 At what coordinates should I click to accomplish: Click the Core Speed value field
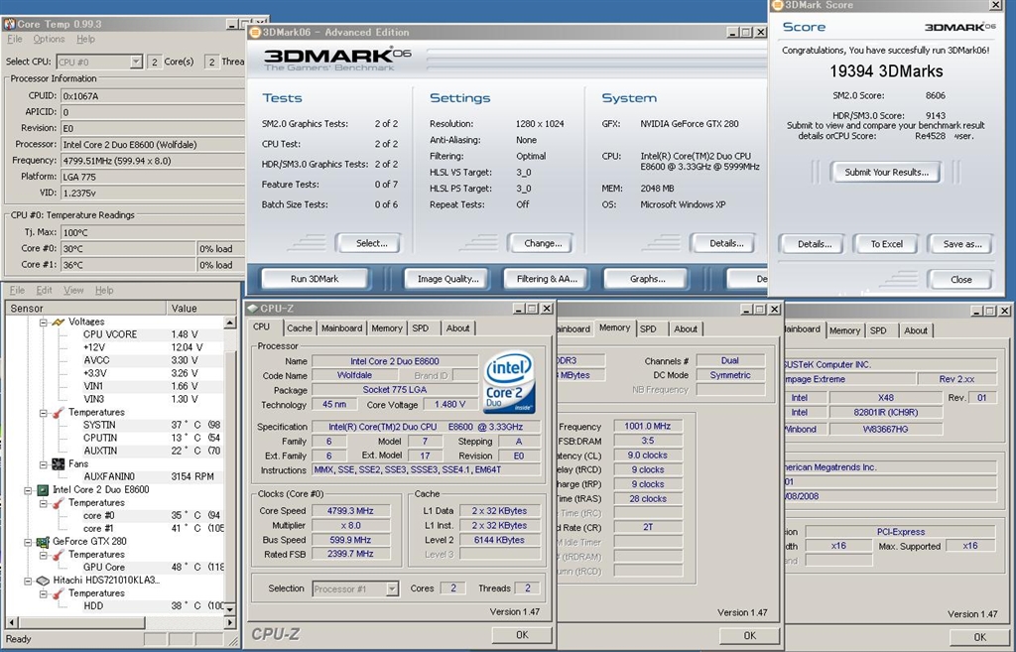pos(352,511)
